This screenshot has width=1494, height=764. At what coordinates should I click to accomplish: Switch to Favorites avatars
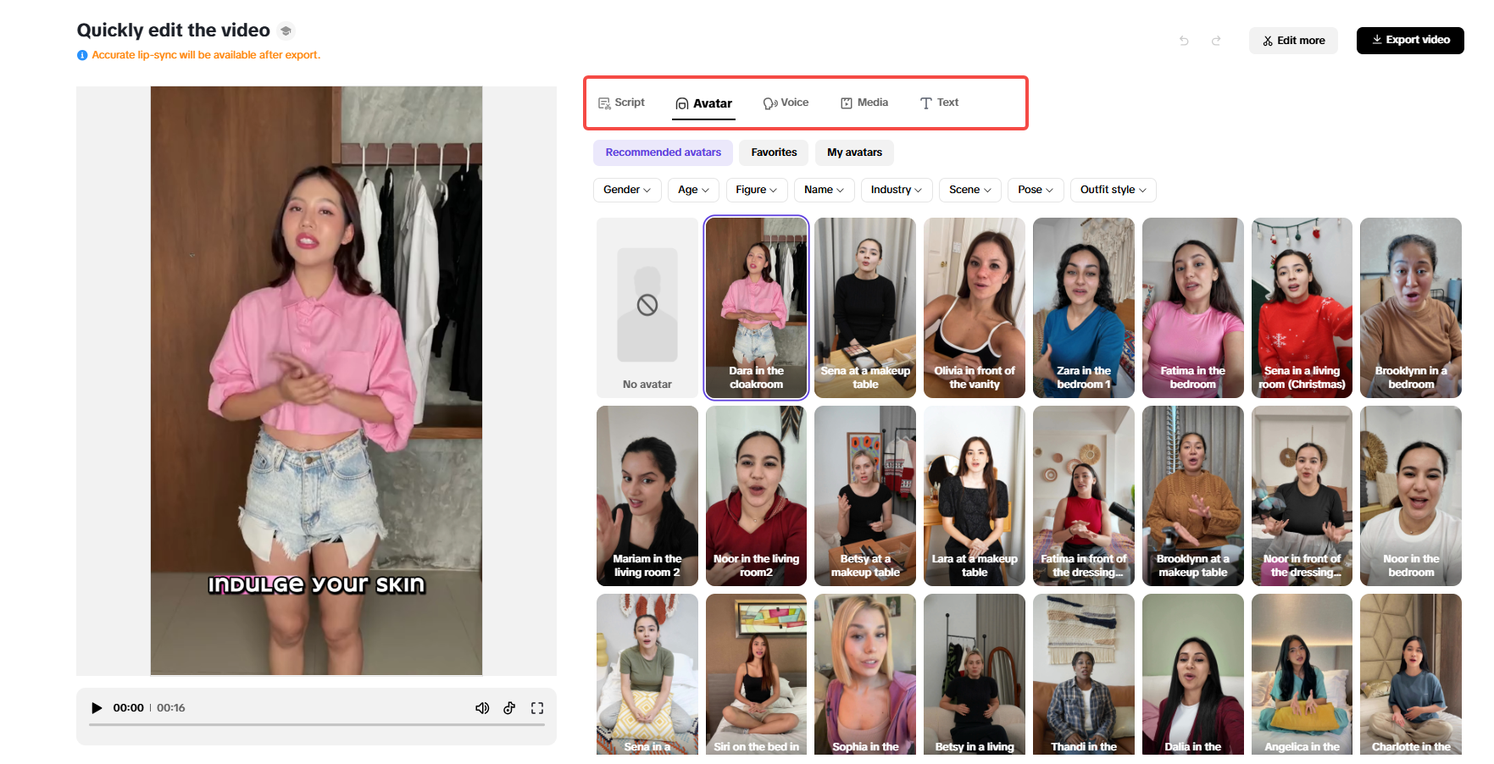774,152
